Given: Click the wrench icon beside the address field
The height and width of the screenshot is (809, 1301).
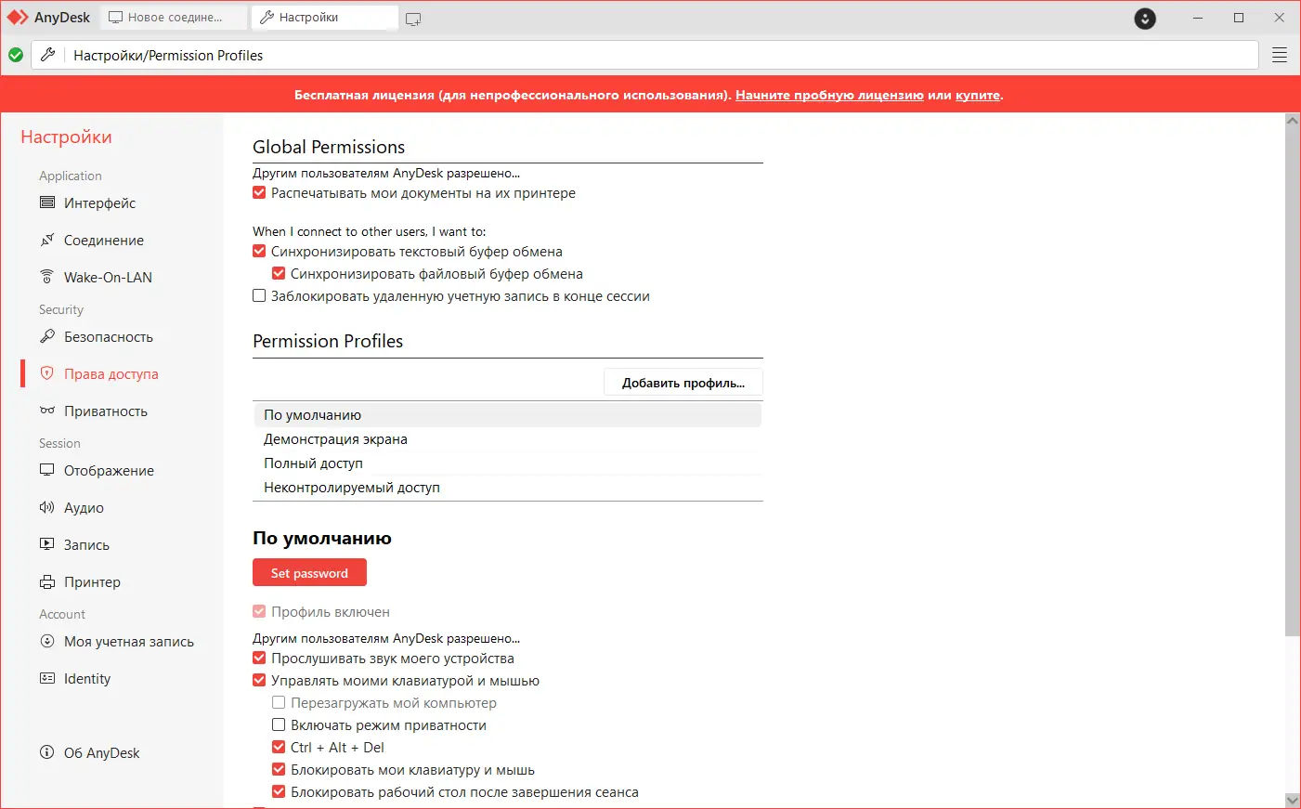Looking at the screenshot, I should [48, 55].
